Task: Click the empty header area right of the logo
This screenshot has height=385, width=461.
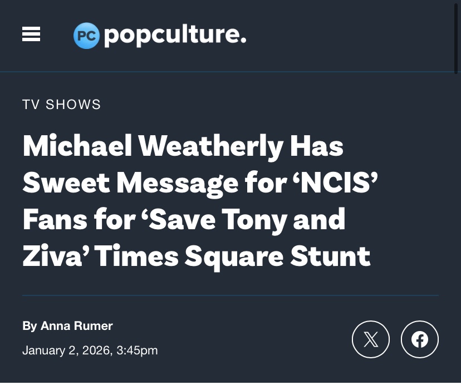Action: pyautogui.click(x=345, y=36)
